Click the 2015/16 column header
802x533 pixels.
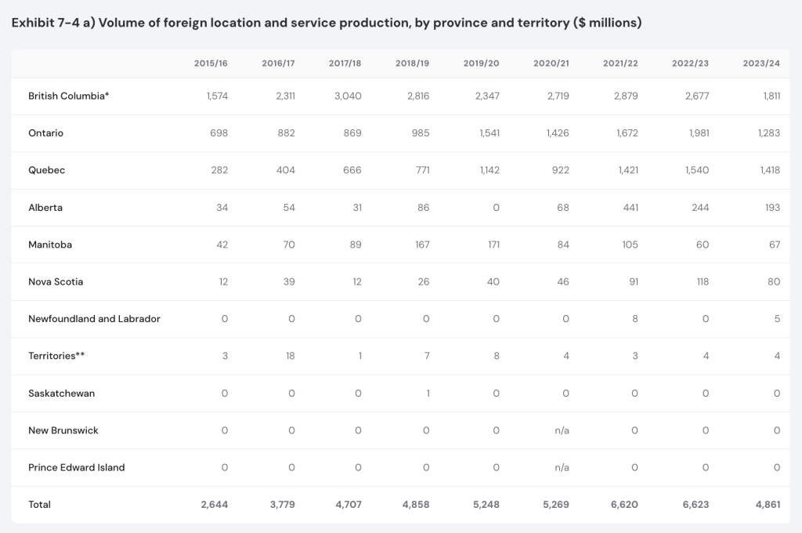[x=211, y=63]
